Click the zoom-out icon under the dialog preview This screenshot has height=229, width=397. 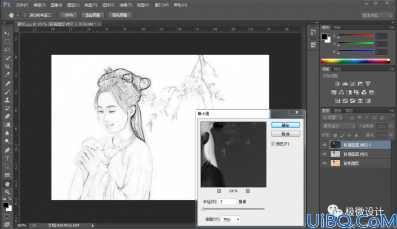tap(219, 191)
